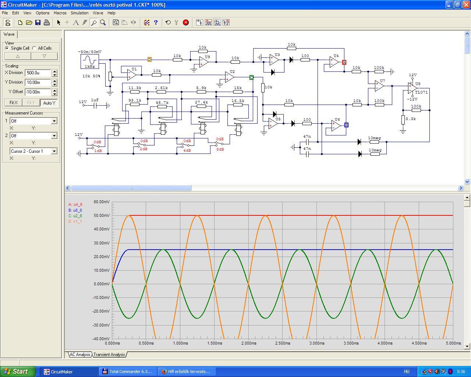Open the Measurement Cursor 2 dropdown
This screenshot has height=377, width=471.
pyautogui.click(x=54, y=135)
